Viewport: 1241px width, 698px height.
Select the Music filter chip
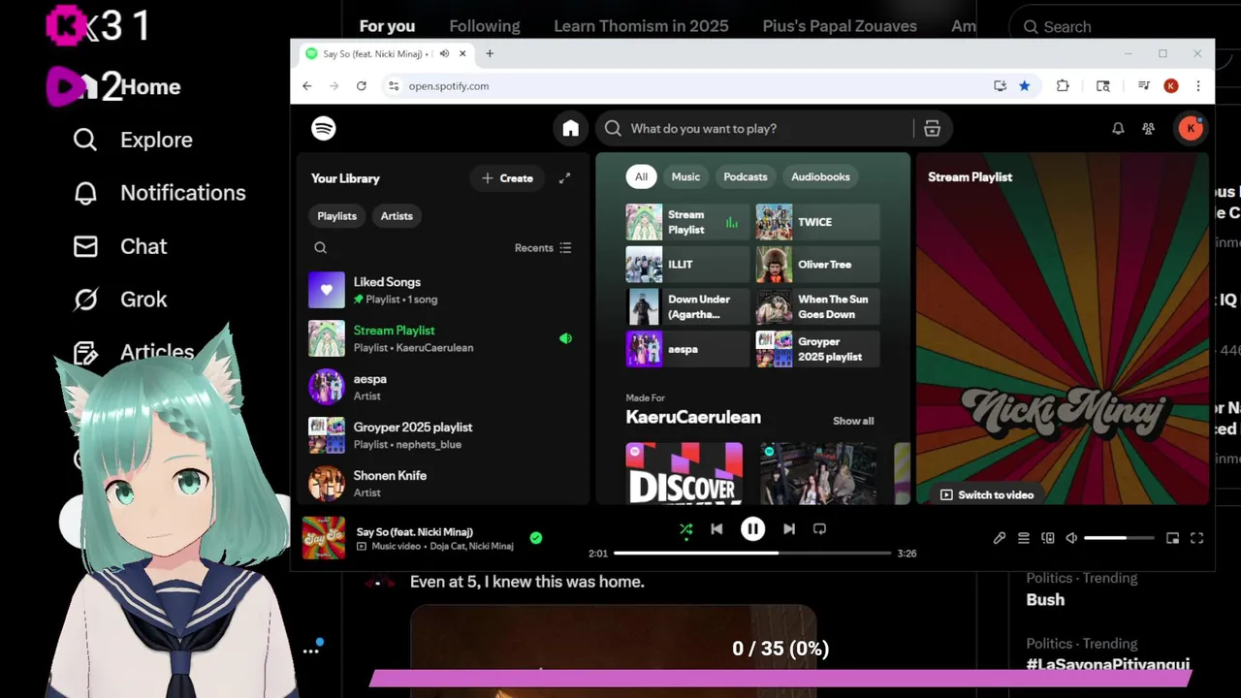pos(685,176)
